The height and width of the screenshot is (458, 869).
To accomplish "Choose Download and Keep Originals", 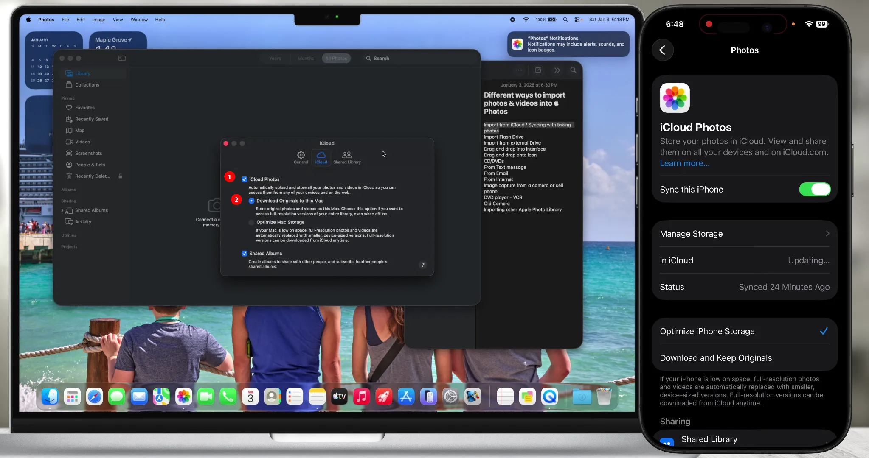I will point(744,358).
